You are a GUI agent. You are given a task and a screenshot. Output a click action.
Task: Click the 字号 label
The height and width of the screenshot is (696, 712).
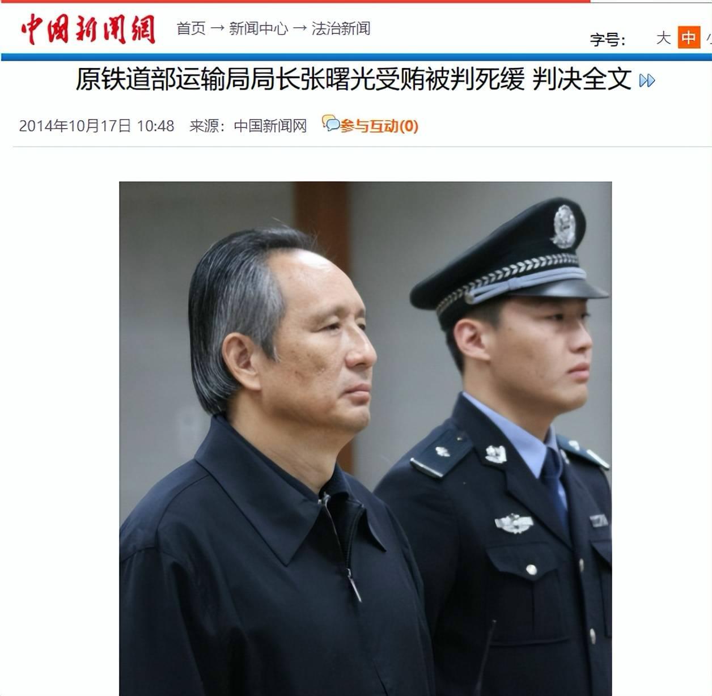608,40
